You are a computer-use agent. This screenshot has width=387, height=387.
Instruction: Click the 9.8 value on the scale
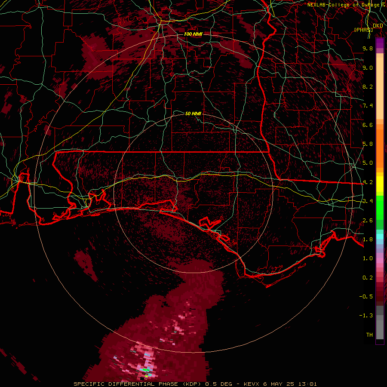click(368, 48)
